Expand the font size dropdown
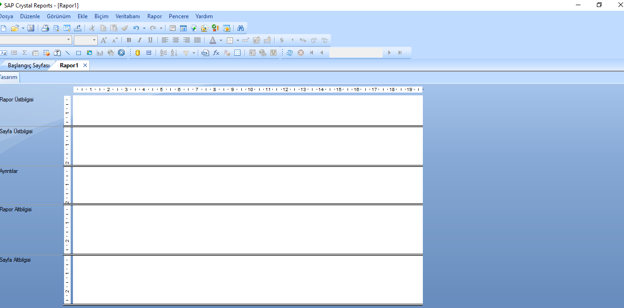The image size is (624, 308). (94, 40)
